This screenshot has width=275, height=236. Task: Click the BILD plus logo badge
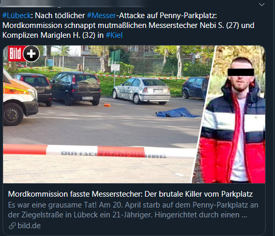(x=24, y=53)
